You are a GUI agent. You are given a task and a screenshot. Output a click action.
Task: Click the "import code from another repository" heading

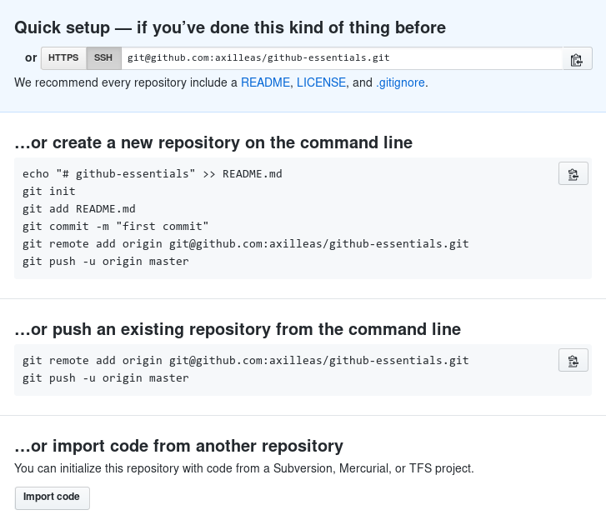[179, 446]
